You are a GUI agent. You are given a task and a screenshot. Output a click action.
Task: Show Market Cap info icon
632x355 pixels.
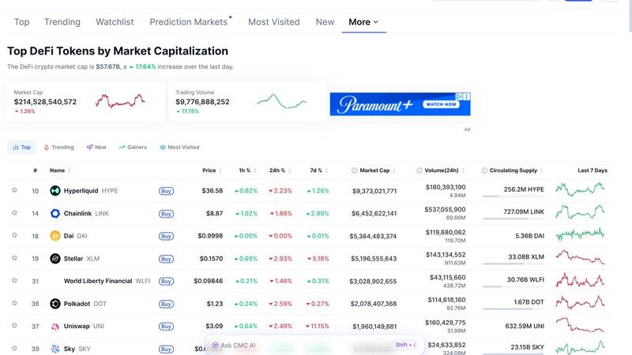click(x=354, y=170)
